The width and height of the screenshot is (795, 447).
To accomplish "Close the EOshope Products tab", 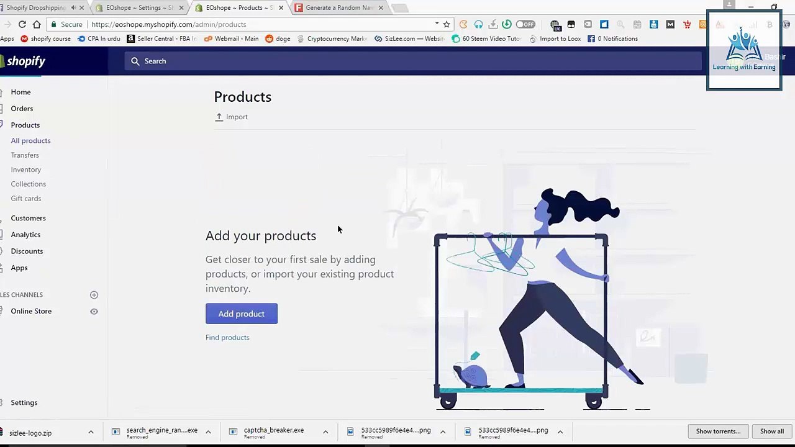I will [281, 8].
